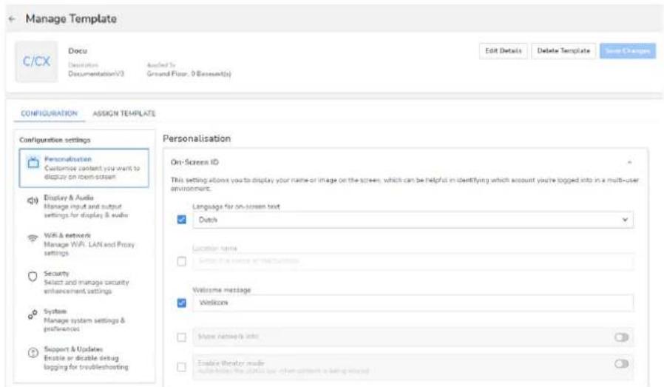Open Security settings section
Viewport: 664px width, 387px height.
point(84,283)
